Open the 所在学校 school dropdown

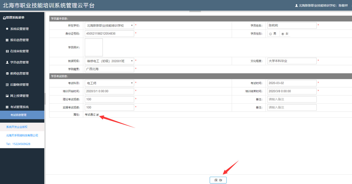(109, 26)
